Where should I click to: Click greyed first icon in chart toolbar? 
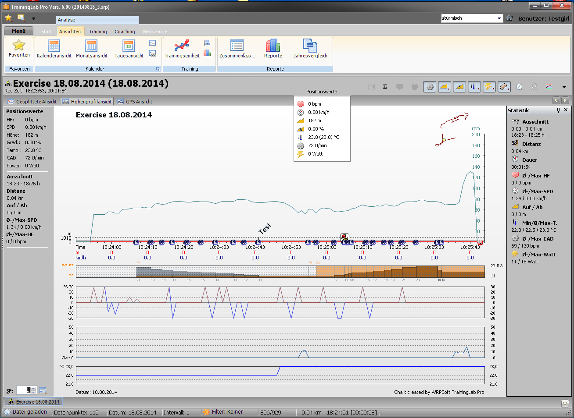371,87
